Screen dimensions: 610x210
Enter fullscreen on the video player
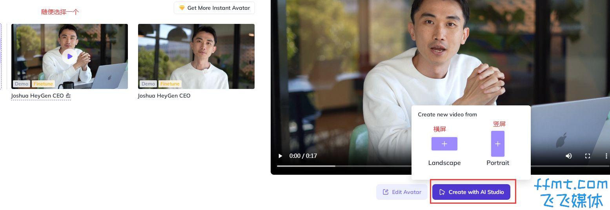587,156
